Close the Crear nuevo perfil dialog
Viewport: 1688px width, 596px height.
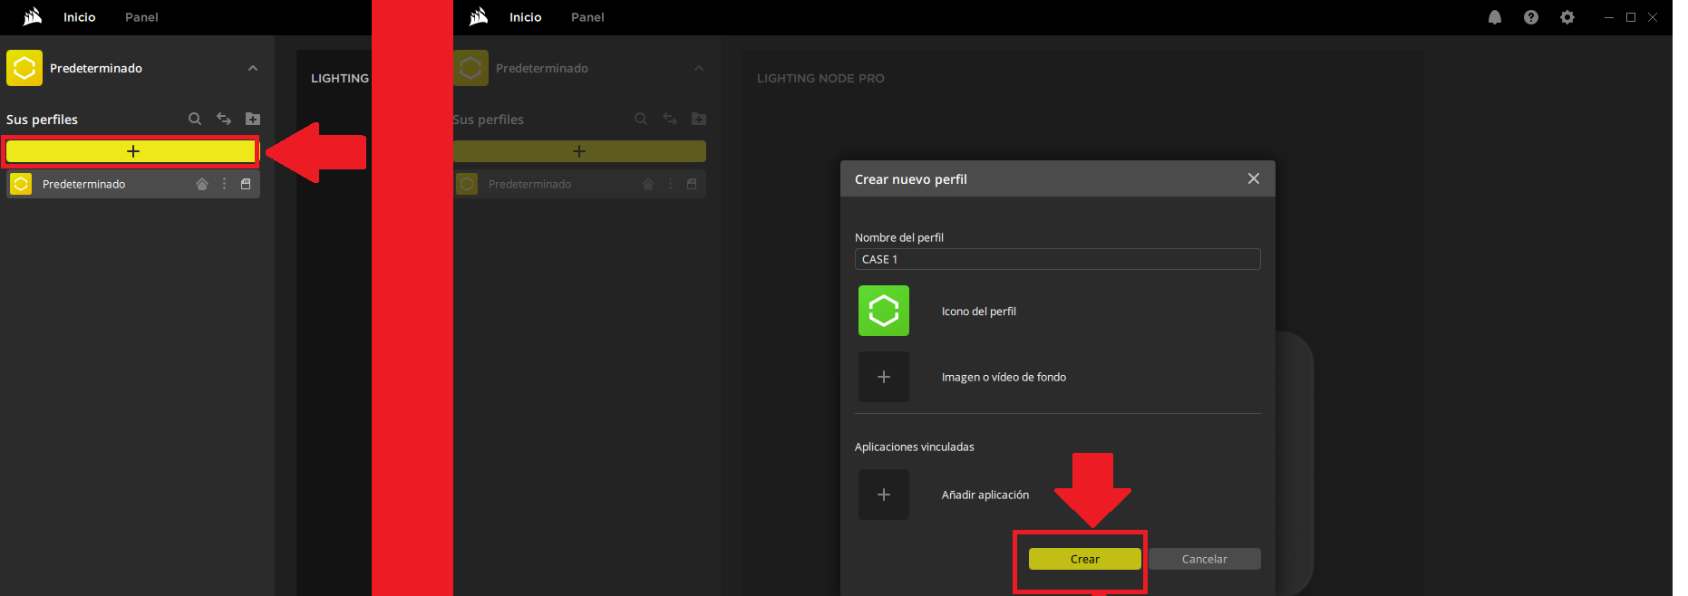[x=1253, y=178]
